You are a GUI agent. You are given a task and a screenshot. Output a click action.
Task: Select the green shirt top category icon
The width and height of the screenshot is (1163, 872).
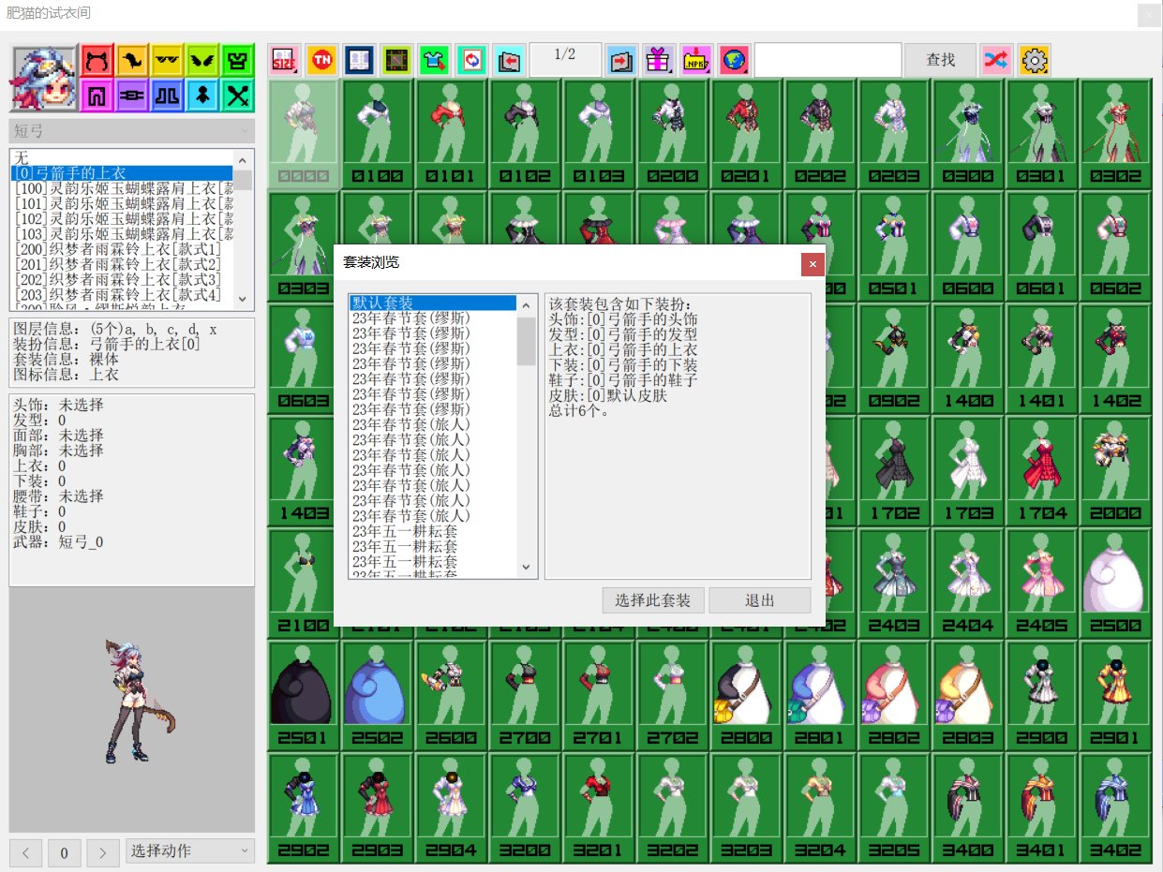click(239, 61)
